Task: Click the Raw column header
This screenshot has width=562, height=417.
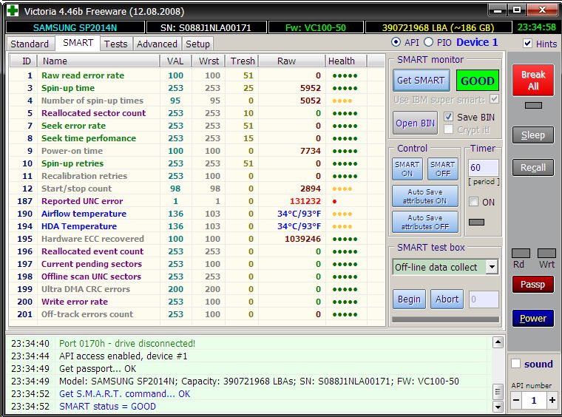Action: [292, 61]
